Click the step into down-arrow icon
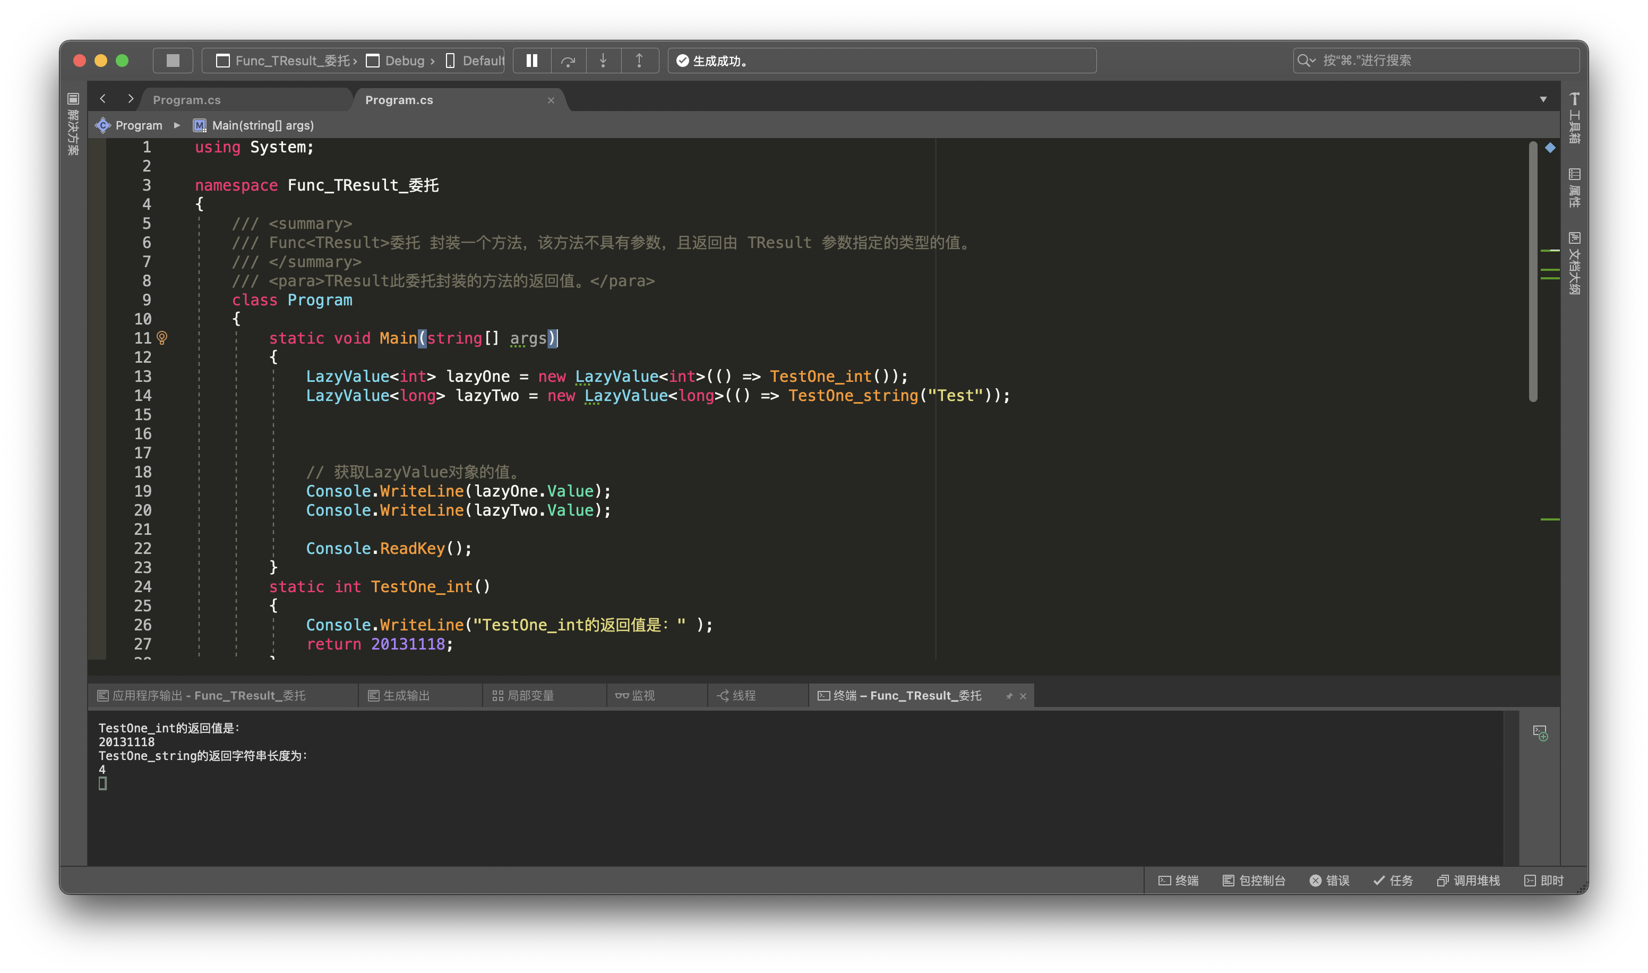This screenshot has height=973, width=1648. click(604, 61)
